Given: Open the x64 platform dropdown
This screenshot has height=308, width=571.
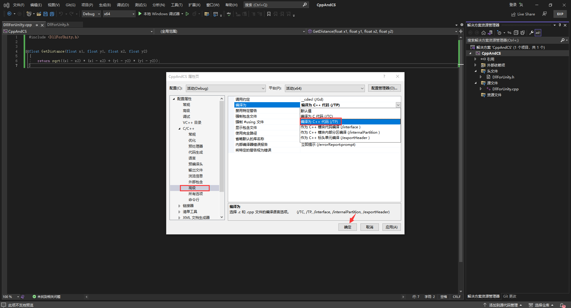Looking at the screenshot, I should point(132,14).
